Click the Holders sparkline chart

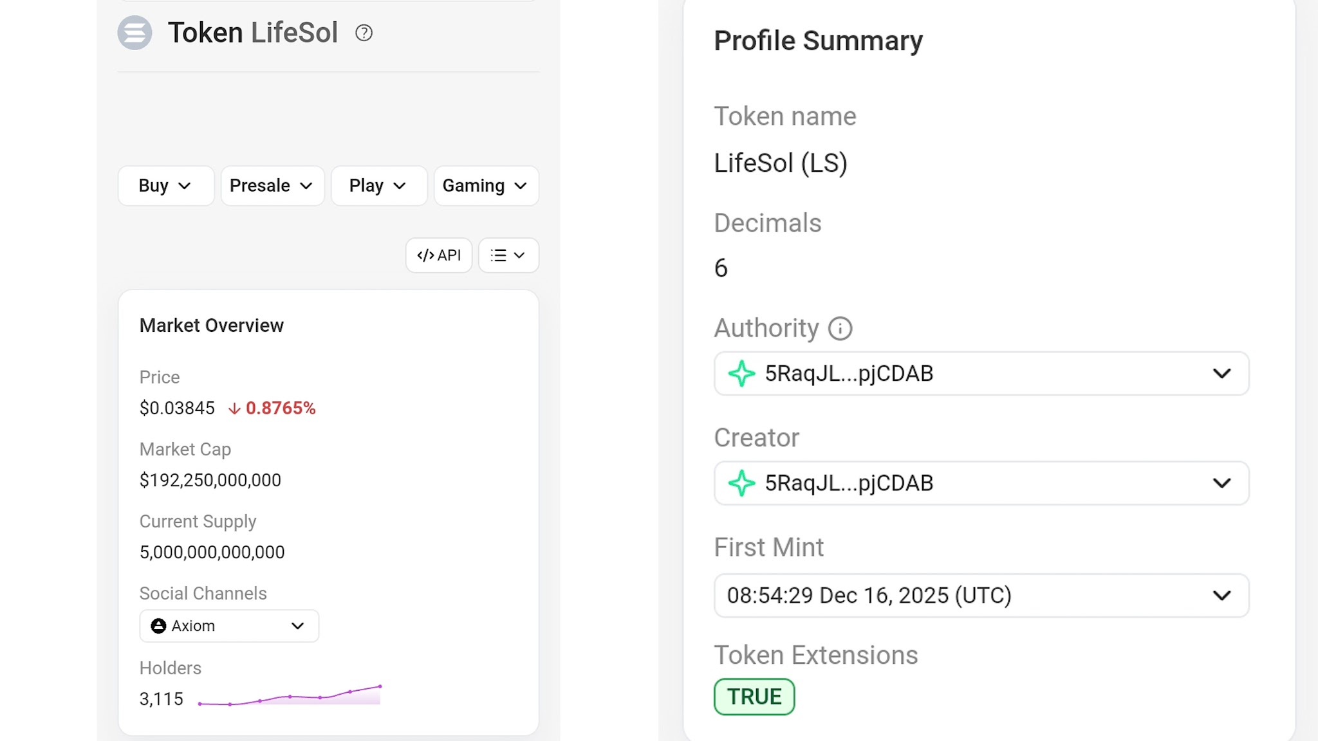tap(290, 697)
